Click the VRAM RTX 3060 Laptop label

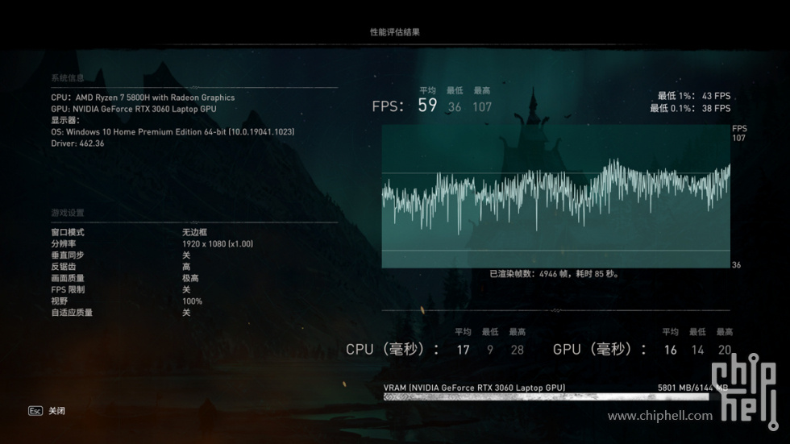click(474, 388)
